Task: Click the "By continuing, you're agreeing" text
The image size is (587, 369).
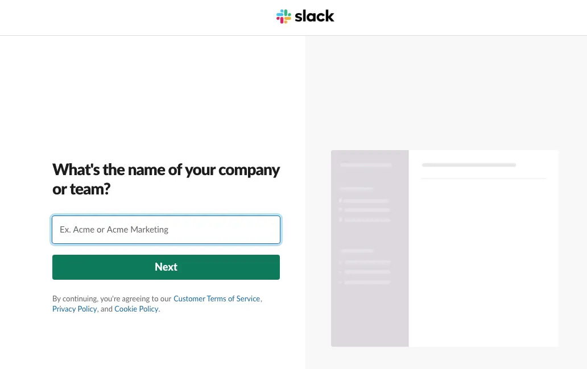Action: pyautogui.click(x=113, y=298)
